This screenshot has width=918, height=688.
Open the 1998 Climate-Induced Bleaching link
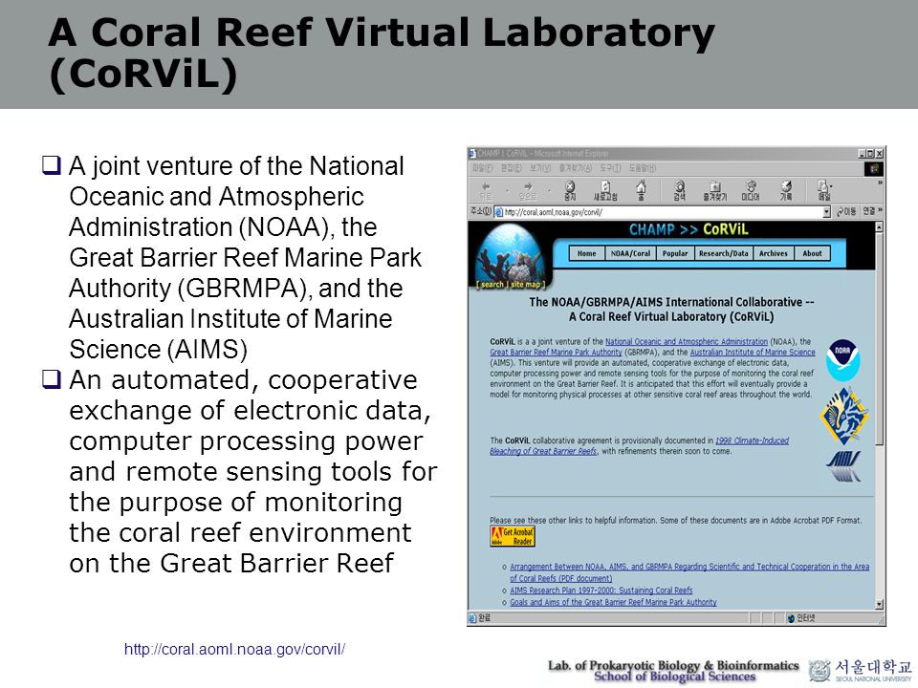point(752,441)
